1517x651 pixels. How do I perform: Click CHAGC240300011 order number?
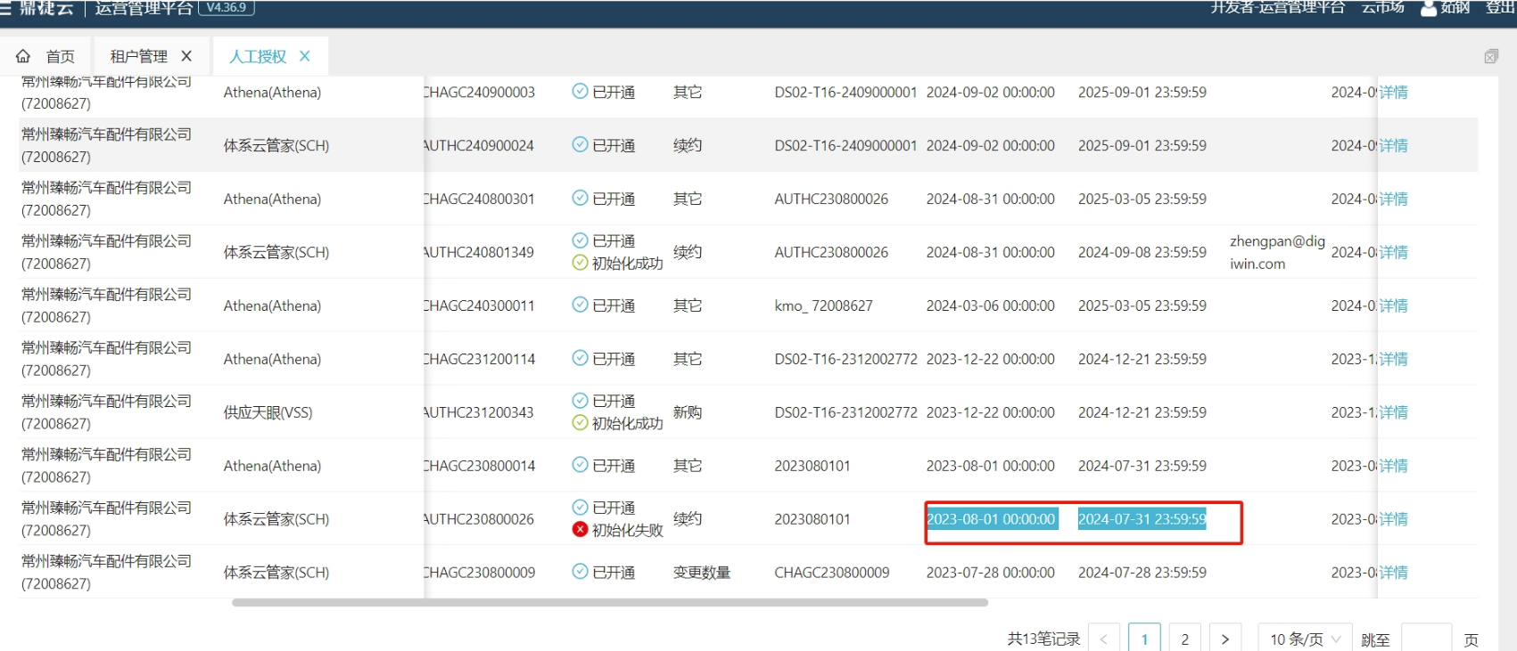click(x=479, y=305)
